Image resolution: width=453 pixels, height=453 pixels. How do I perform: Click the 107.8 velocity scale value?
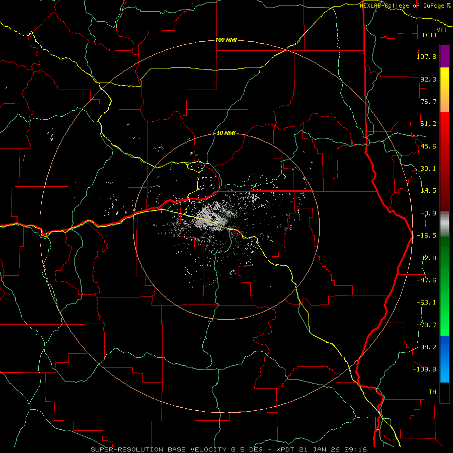(x=426, y=56)
